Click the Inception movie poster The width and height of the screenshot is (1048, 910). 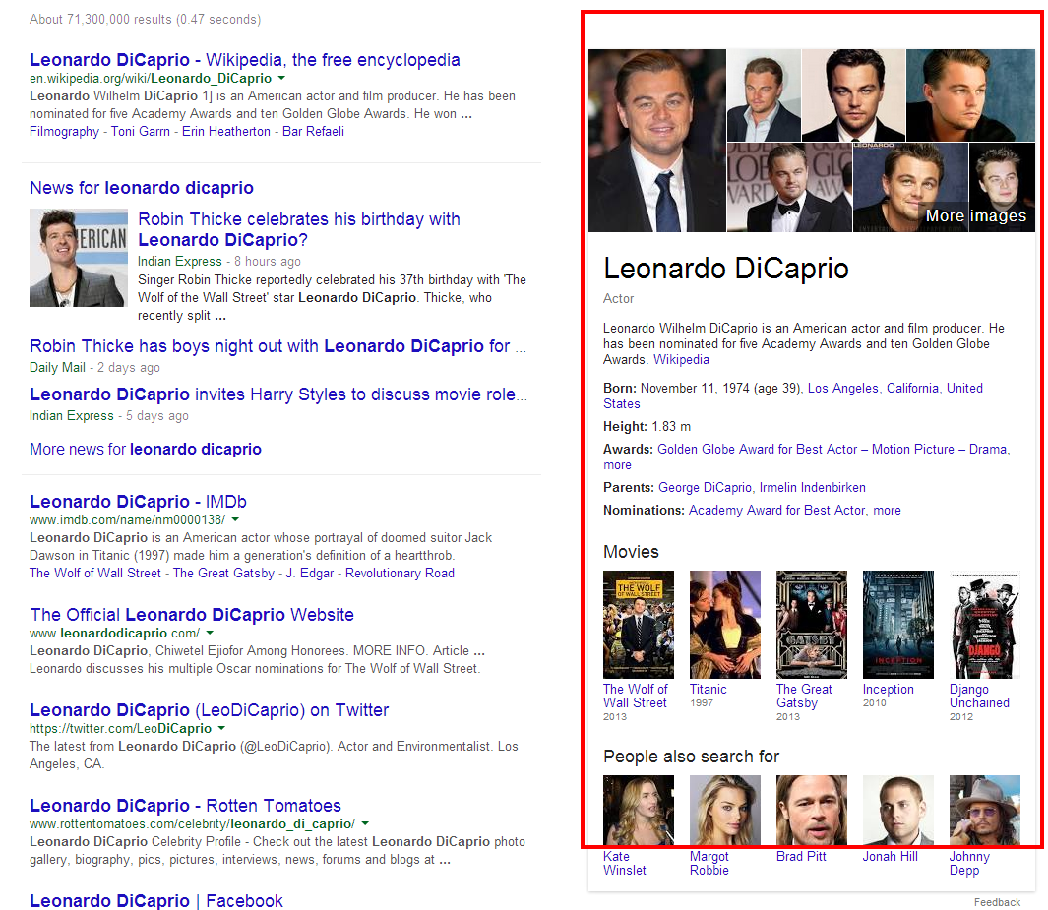898,625
